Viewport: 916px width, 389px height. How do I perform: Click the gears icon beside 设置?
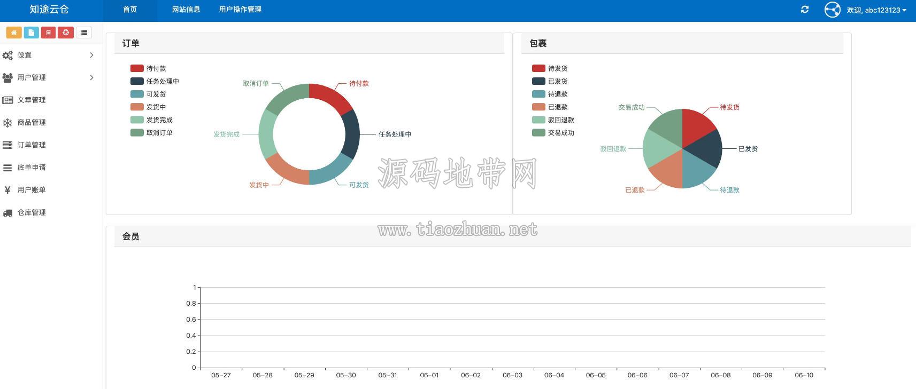(7, 55)
